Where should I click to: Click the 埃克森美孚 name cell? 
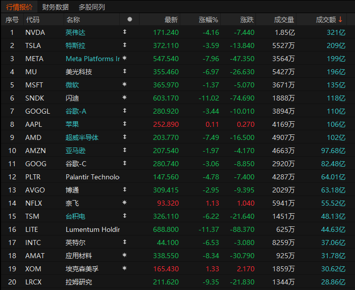coord(82,269)
